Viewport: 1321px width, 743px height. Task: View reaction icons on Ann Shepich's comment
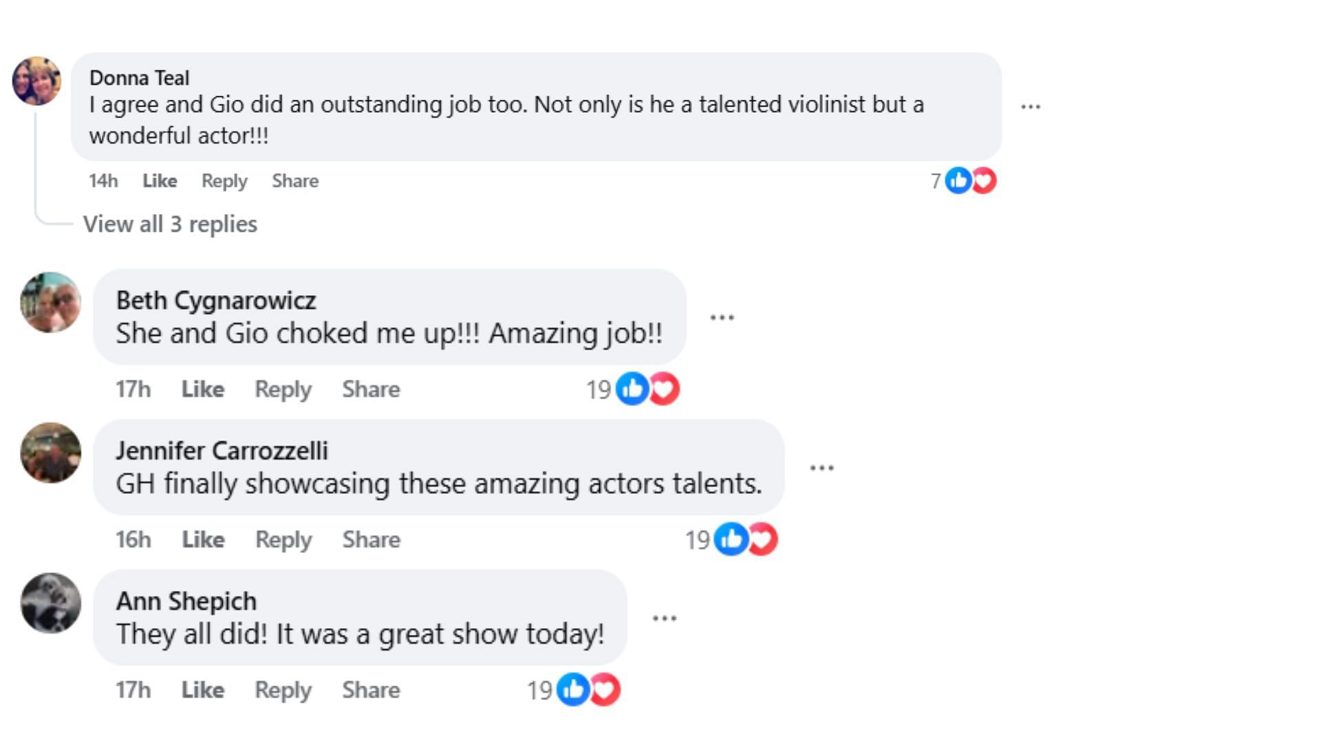tap(588, 690)
